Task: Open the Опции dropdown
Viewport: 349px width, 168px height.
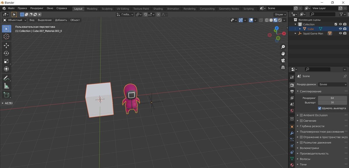Action: click(x=280, y=14)
